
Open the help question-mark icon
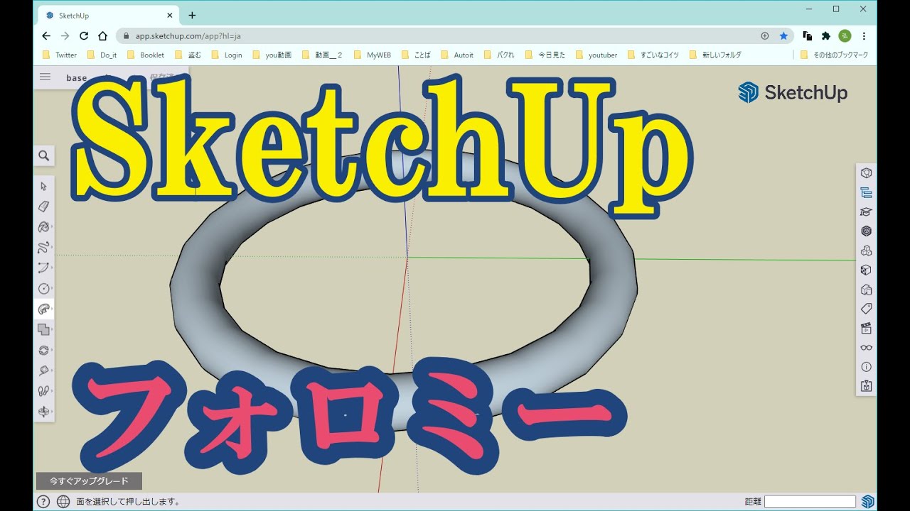(x=43, y=502)
